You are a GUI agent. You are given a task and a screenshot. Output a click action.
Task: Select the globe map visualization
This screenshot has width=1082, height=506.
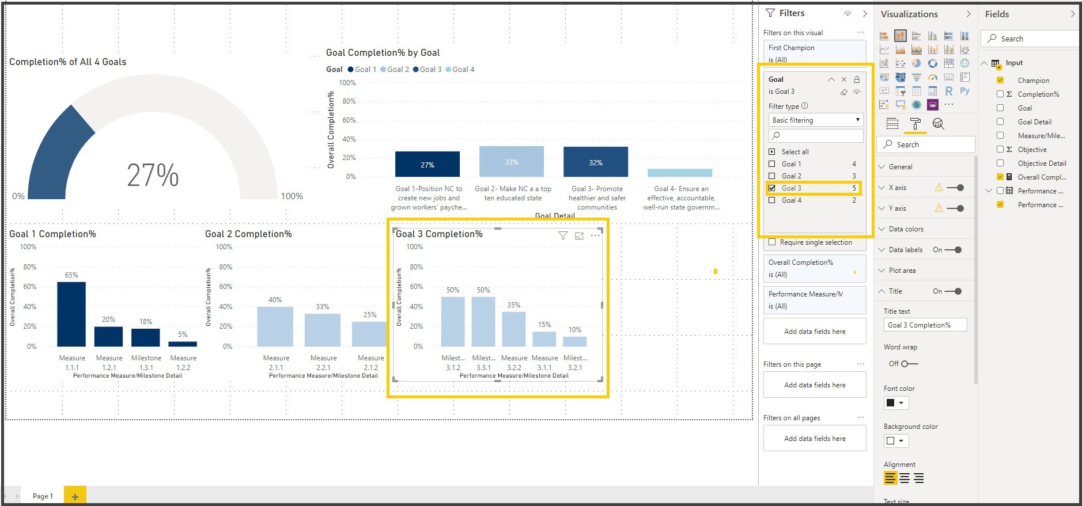click(965, 63)
